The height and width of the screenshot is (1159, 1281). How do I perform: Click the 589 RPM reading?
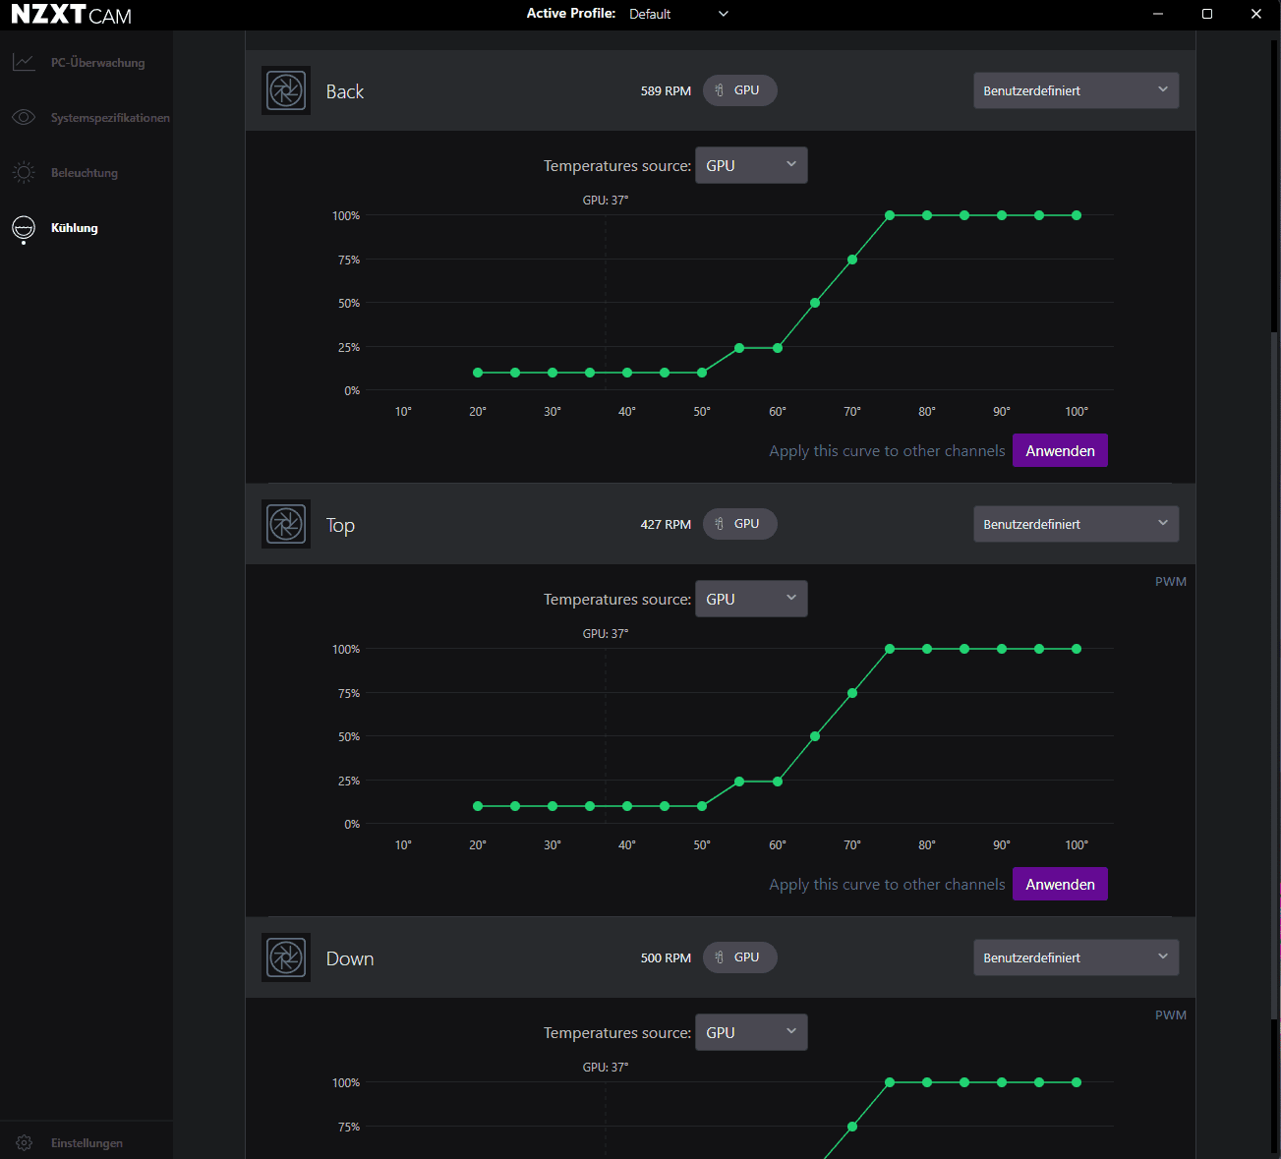(x=666, y=90)
